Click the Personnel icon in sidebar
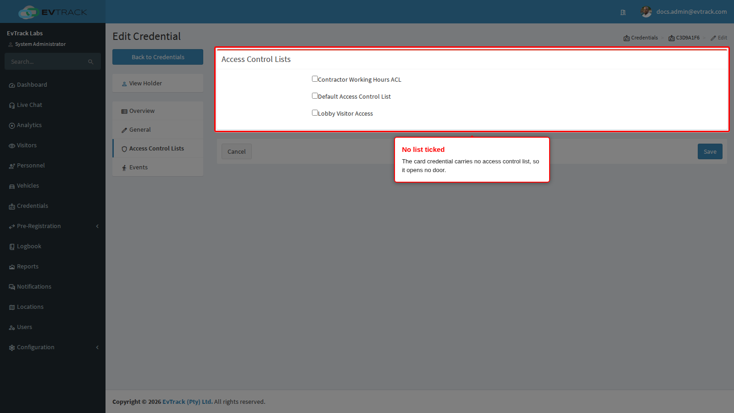Viewport: 734px width, 413px height. [12, 166]
